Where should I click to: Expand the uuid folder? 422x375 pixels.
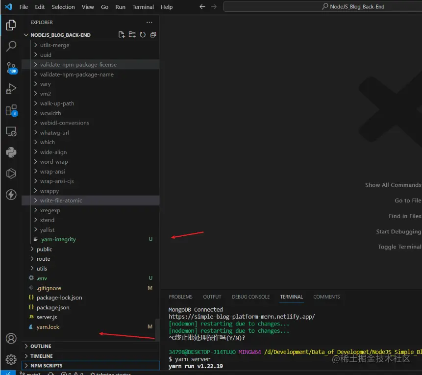click(x=91, y=54)
